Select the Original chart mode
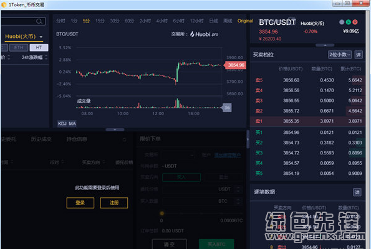 (245, 21)
